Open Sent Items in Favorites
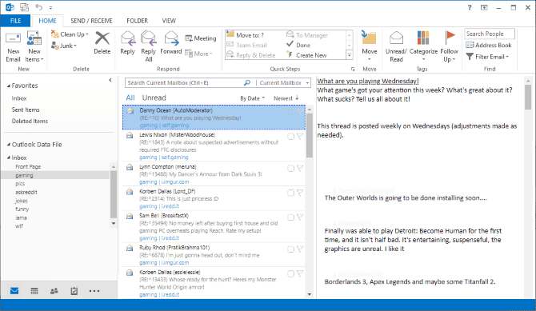This screenshot has height=311, width=536. click(x=26, y=110)
